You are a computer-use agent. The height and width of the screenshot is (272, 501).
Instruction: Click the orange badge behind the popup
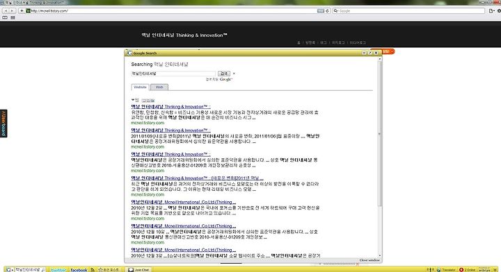(388, 51)
